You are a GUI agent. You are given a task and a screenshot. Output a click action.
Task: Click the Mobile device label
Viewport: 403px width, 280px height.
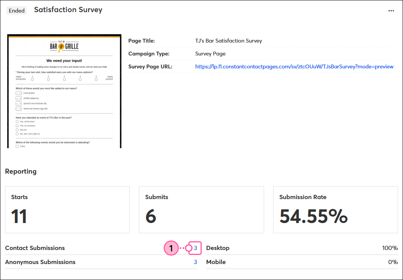[216, 262]
